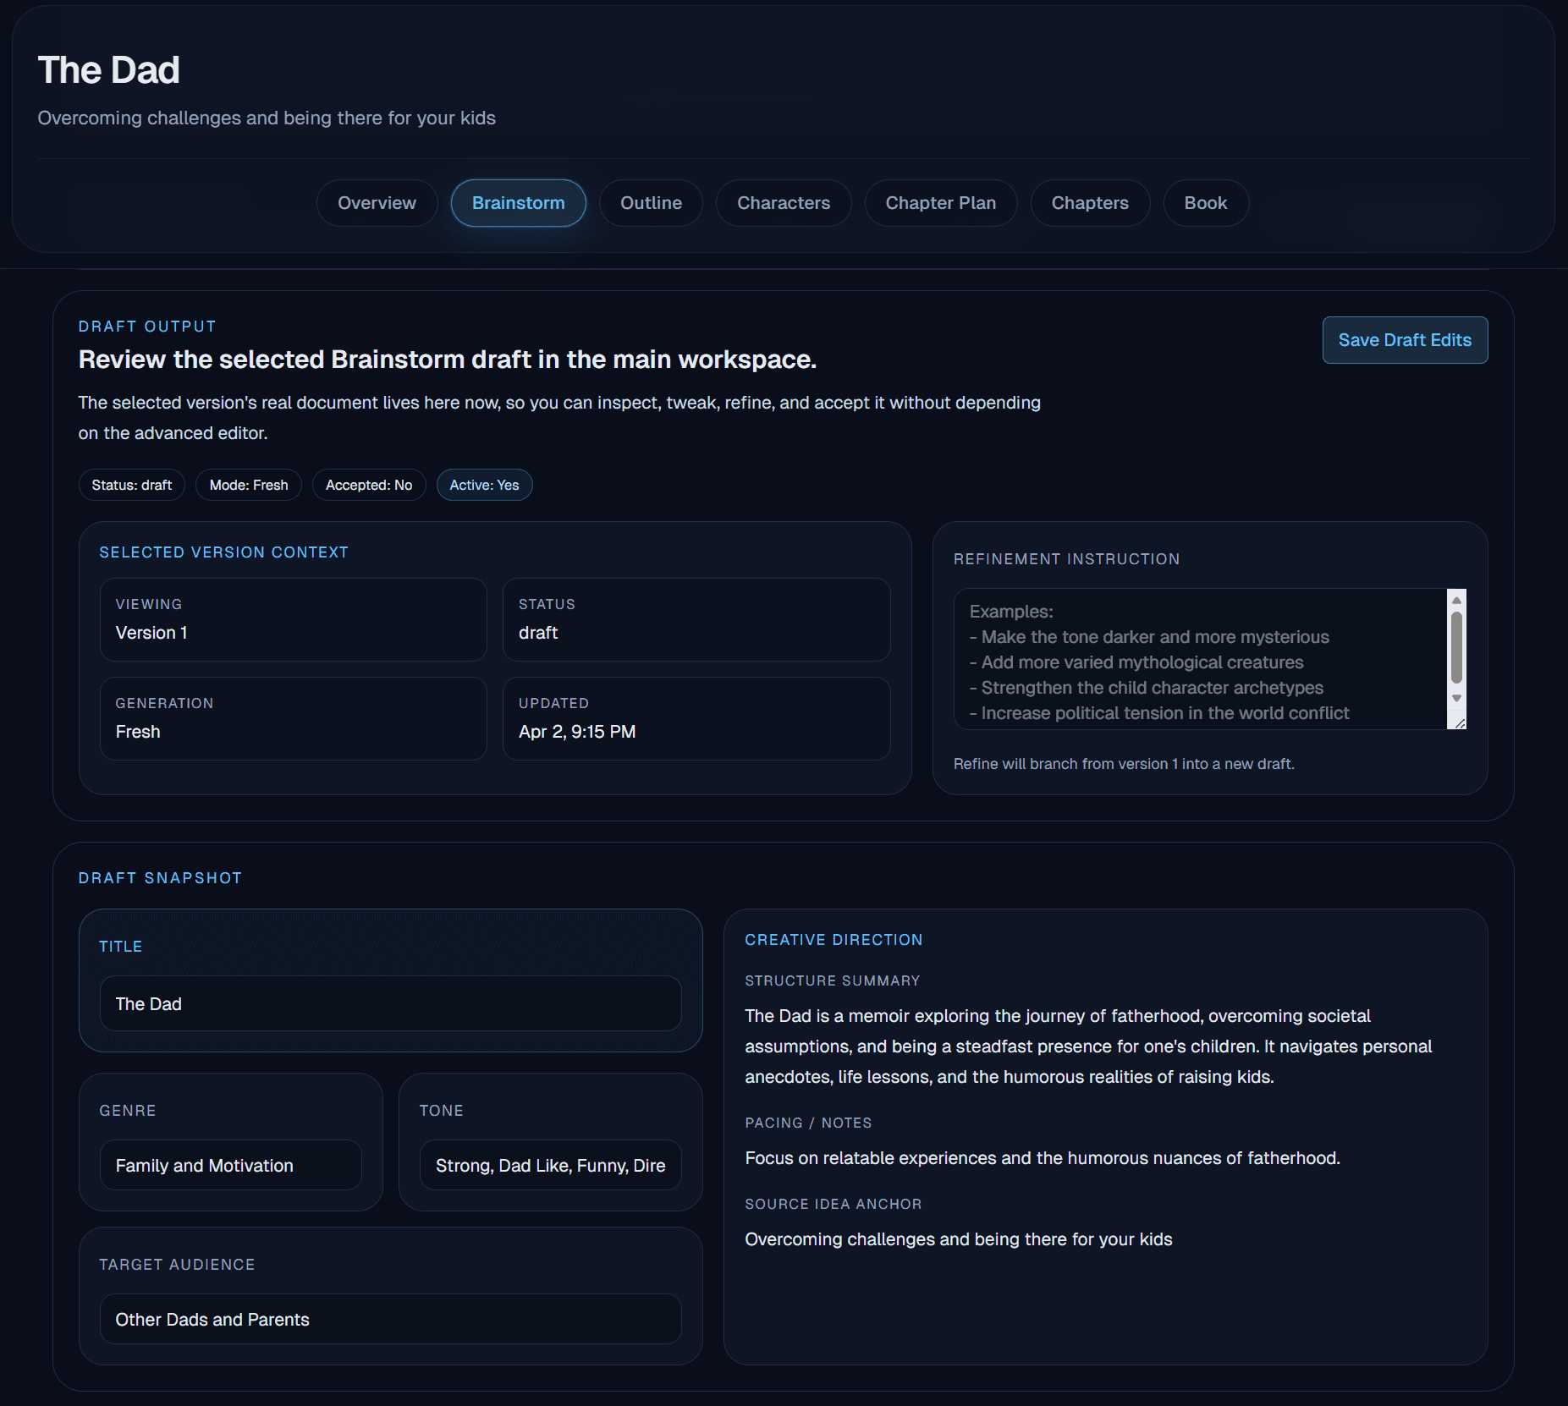1568x1406 pixels.
Task: Select the Brainstorm tab
Action: [x=517, y=203]
